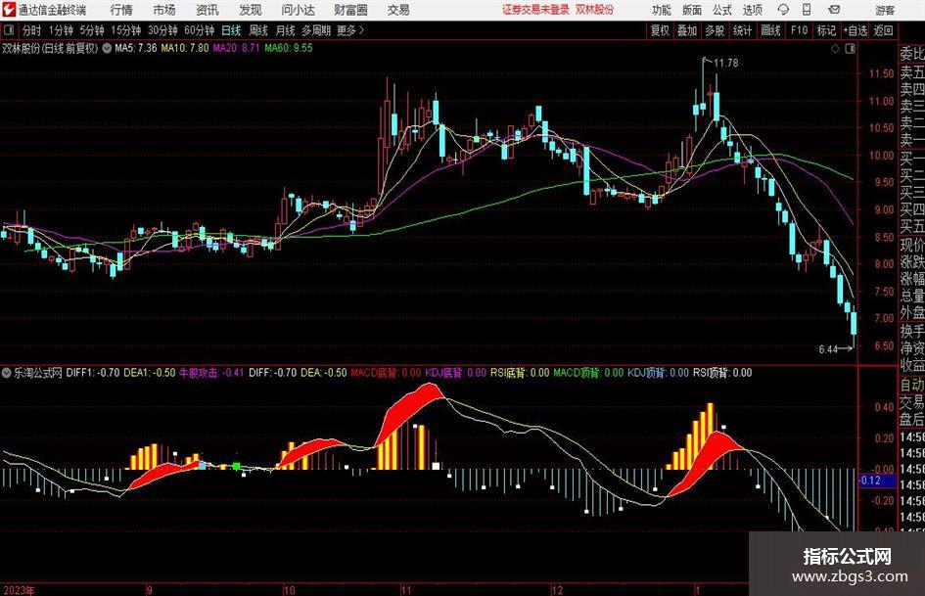Click the 画线 drawing toolbar button

click(x=770, y=30)
